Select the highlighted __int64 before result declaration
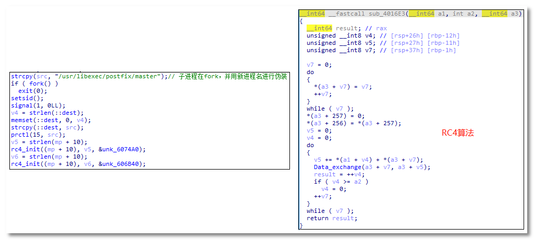 [319, 28]
